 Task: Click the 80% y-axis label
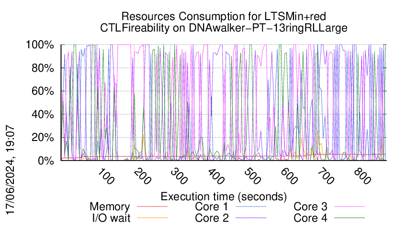pos(43,68)
